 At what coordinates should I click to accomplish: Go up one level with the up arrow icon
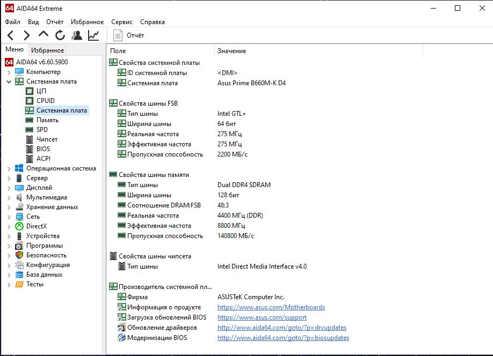(44, 34)
